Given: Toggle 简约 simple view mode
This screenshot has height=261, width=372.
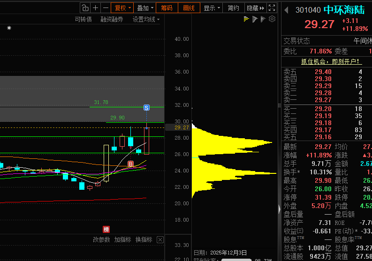Looking at the screenshot, I should click(x=233, y=8).
